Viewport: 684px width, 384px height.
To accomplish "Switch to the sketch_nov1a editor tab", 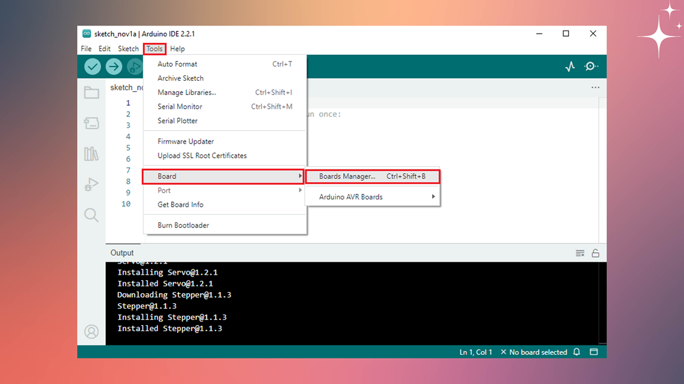I will point(126,88).
